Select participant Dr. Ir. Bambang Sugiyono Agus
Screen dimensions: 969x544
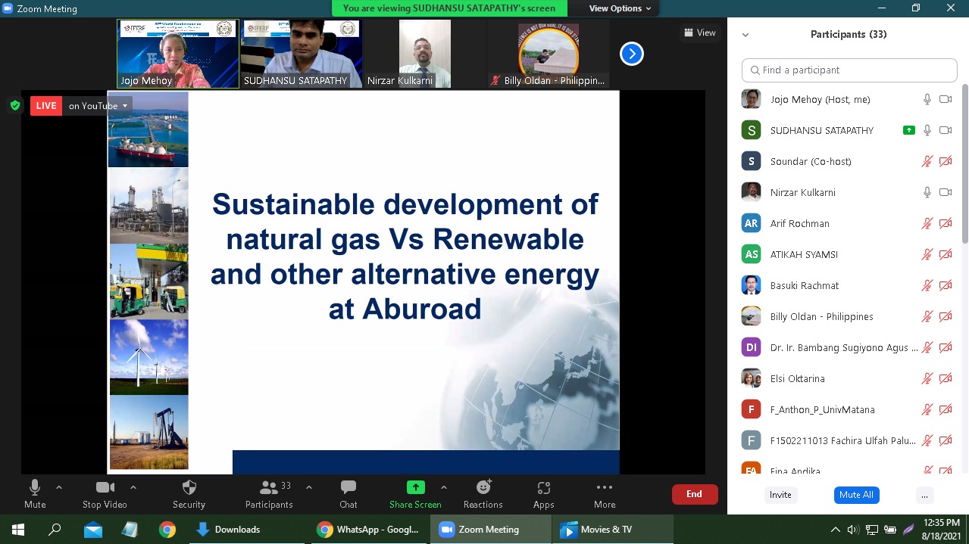[x=846, y=347]
